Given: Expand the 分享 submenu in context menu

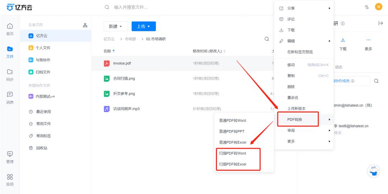Looking at the screenshot, I should point(329,8).
